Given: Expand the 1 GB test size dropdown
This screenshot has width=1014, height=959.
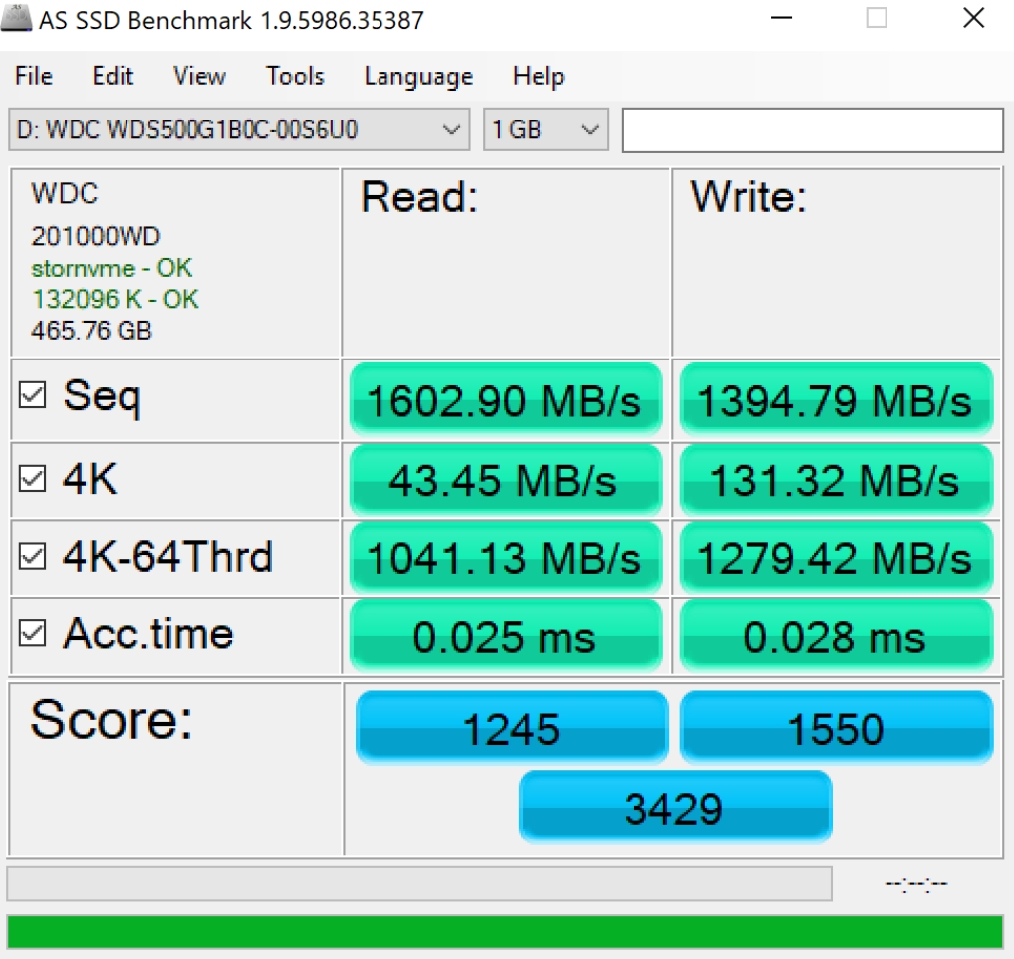Looking at the screenshot, I should tap(546, 130).
